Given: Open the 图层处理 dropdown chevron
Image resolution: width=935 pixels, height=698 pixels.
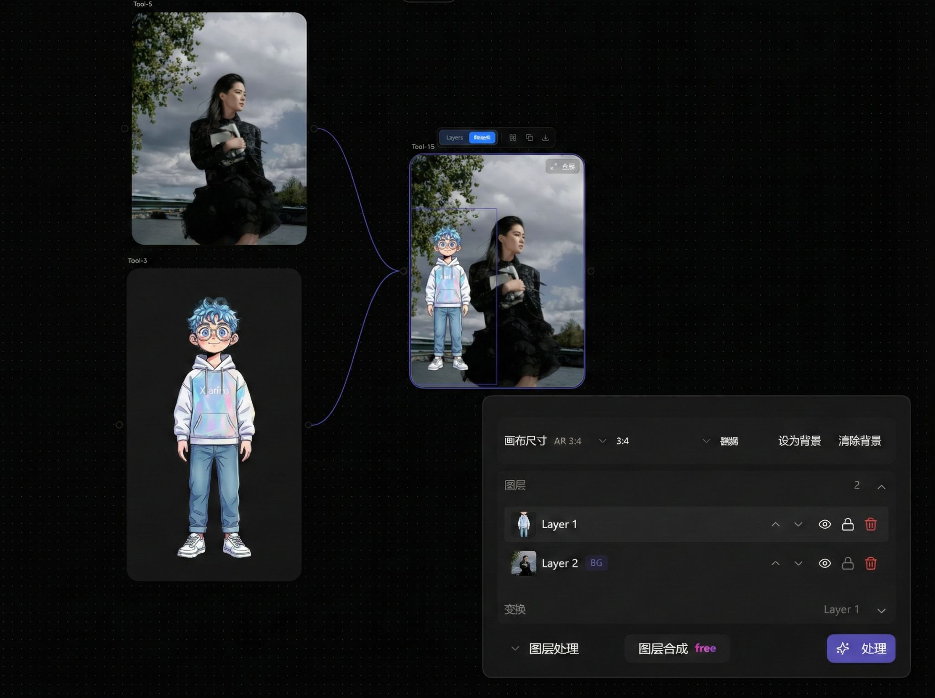Looking at the screenshot, I should [x=515, y=648].
